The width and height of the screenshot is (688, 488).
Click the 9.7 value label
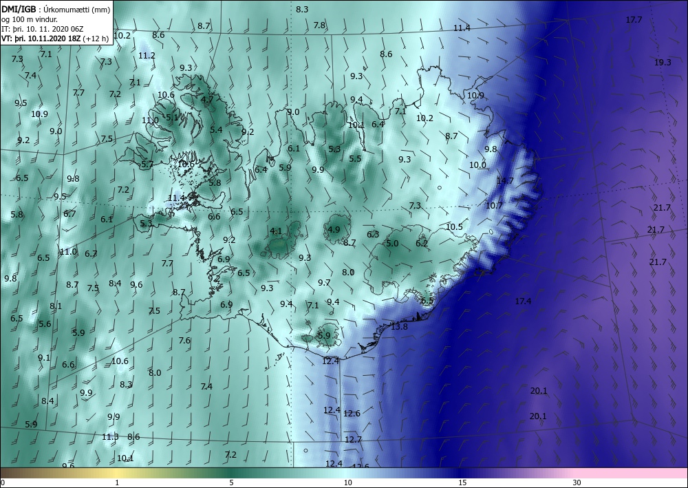coord(324,283)
